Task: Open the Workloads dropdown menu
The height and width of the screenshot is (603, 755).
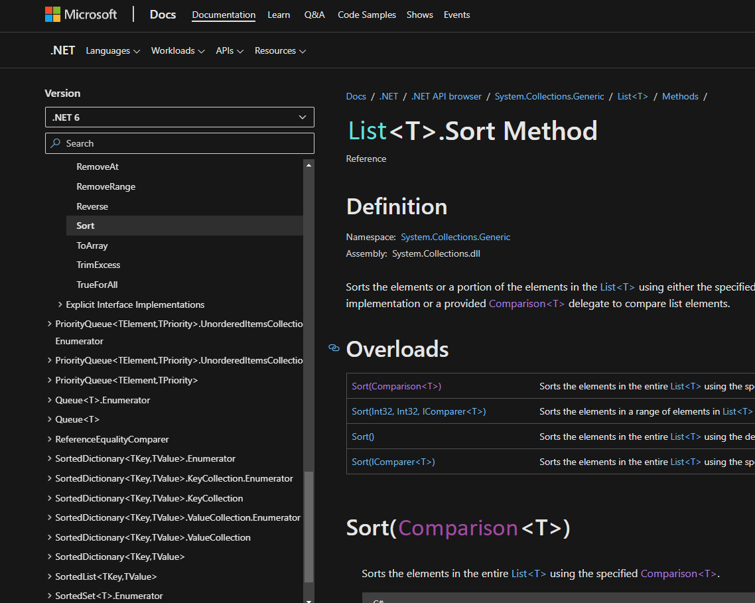Action: click(x=178, y=50)
